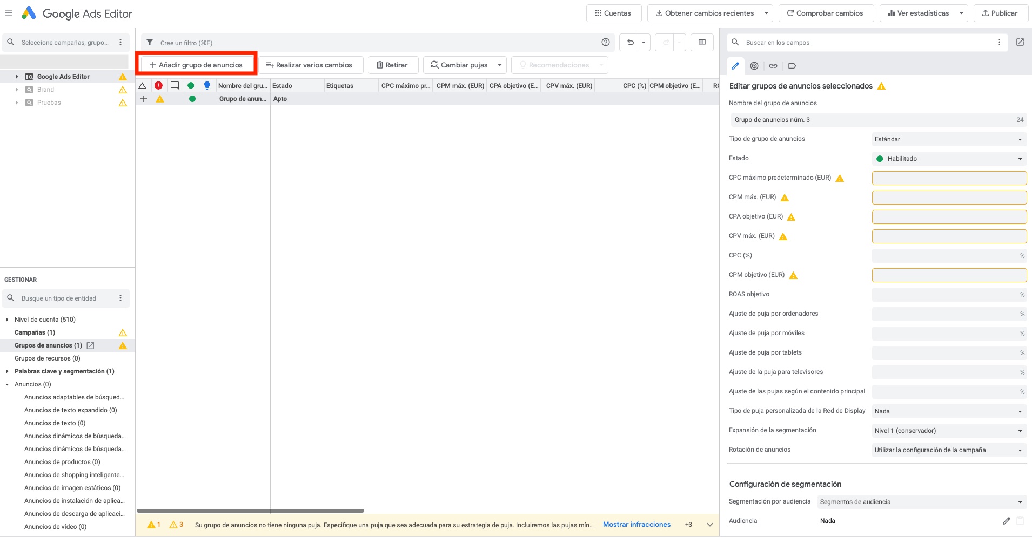Open Tipo de grupo de anuncios dropdown
Image resolution: width=1032 pixels, height=537 pixels.
[x=949, y=139]
